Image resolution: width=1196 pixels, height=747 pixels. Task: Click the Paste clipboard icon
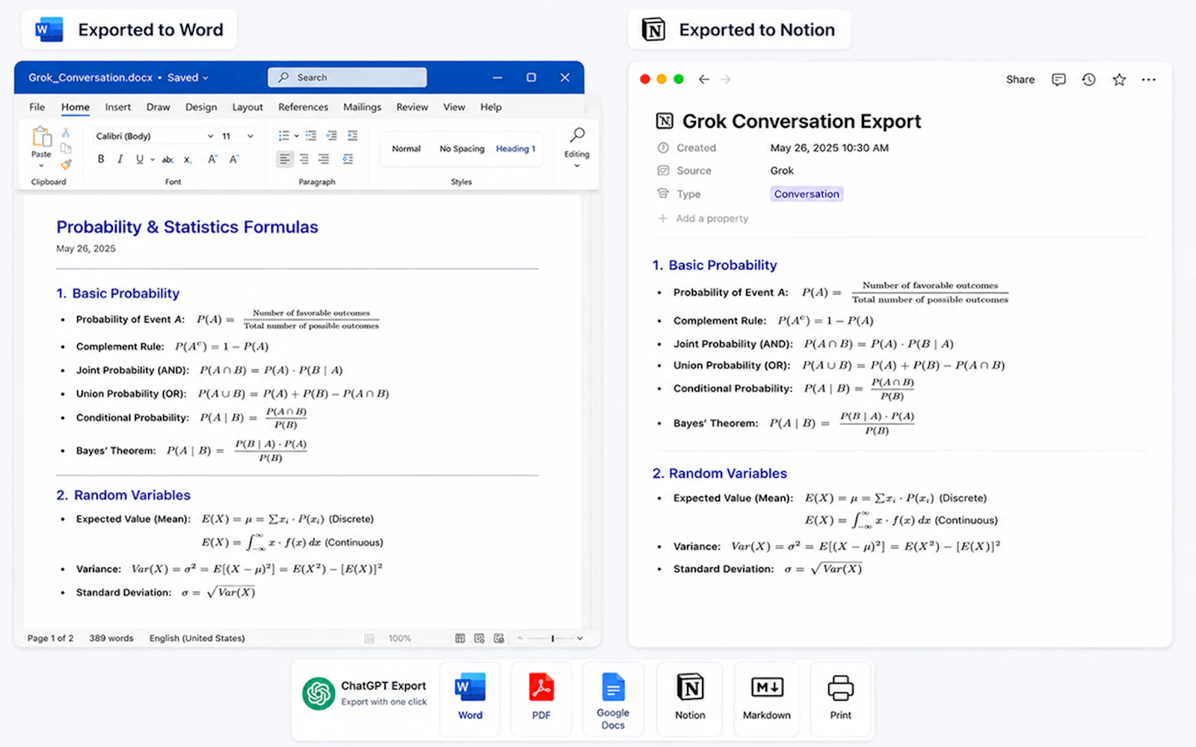(x=41, y=137)
